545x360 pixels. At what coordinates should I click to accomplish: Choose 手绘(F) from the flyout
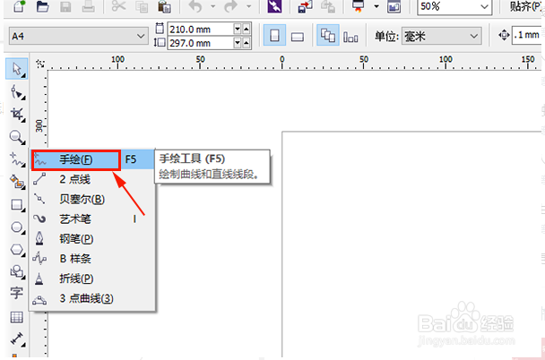93,159
